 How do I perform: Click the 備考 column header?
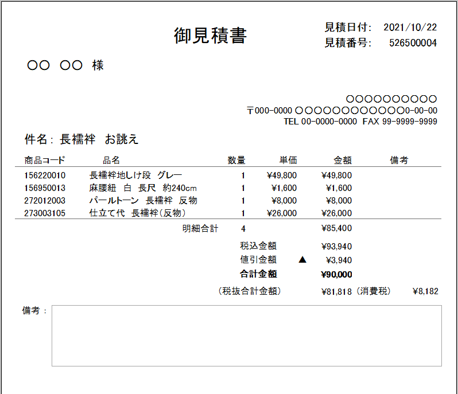click(399, 160)
